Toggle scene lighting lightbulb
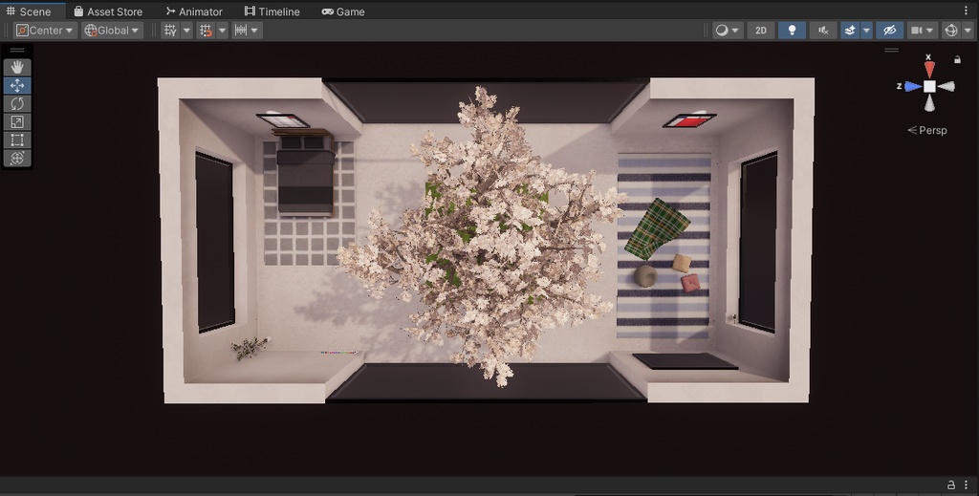Image resolution: width=979 pixels, height=496 pixels. click(792, 30)
